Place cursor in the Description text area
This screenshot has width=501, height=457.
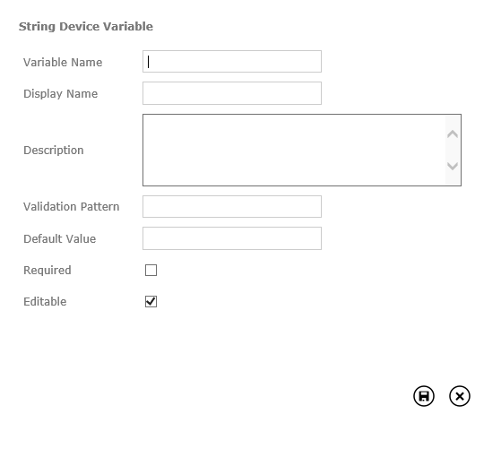[294, 150]
